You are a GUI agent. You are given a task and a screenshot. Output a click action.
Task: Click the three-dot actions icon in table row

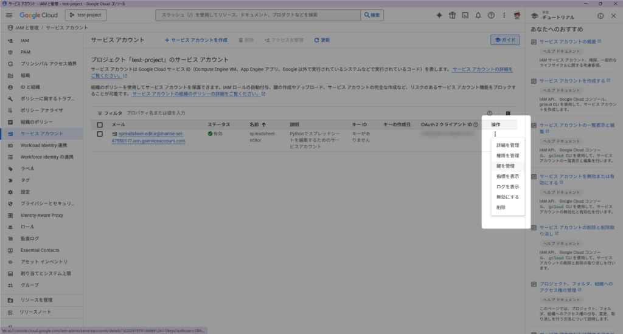[x=495, y=134]
